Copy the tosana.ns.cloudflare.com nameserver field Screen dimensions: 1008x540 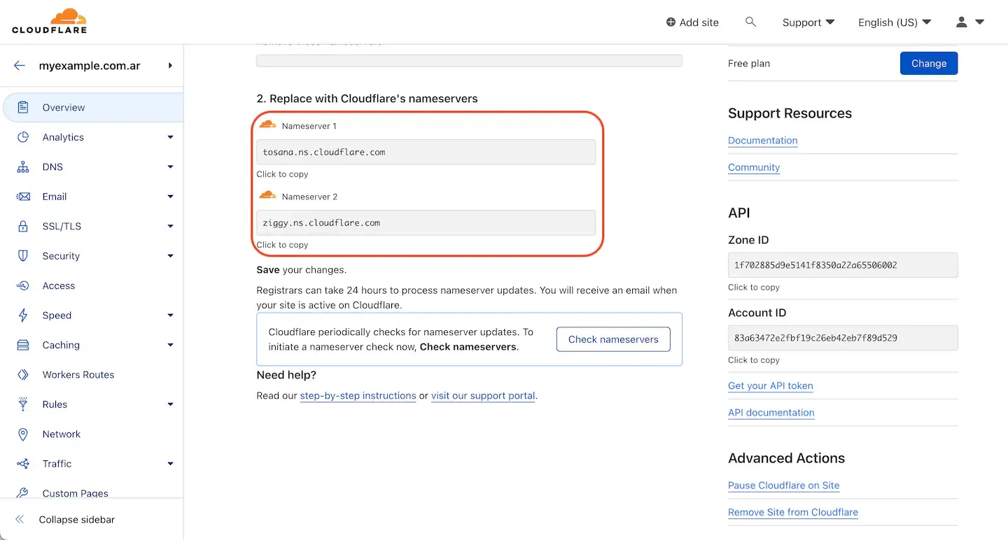(x=426, y=152)
